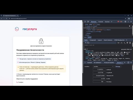This screenshot has height=100, width=133.
Task: Open the AI assistance drawer tab
Action: [98, 62]
